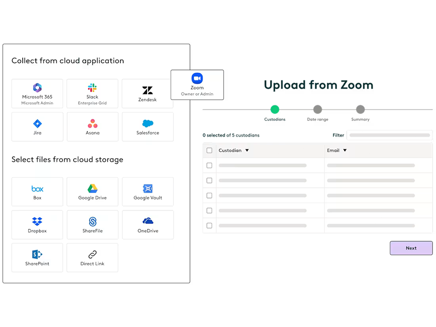Select the Zoom Owner or Admin tile
This screenshot has width=436, height=327.
pos(197,84)
